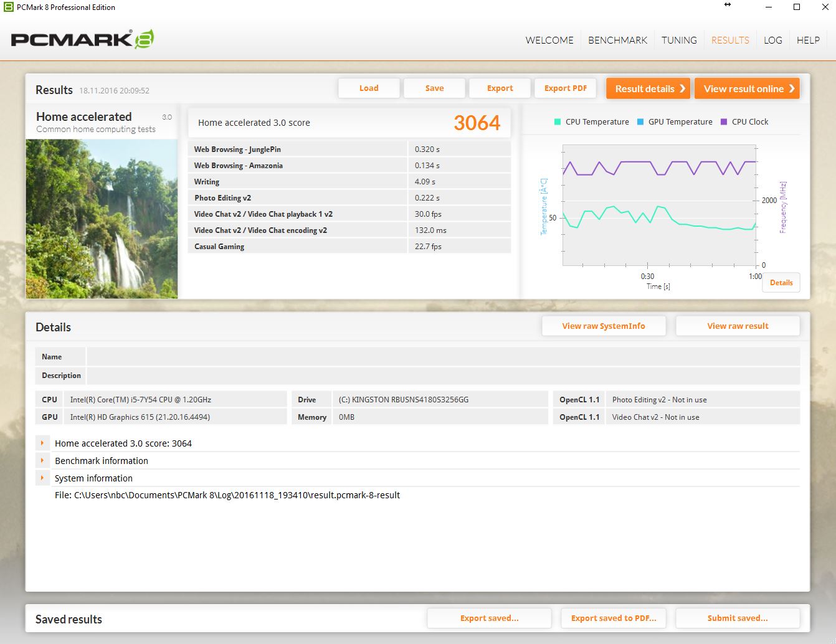The image size is (836, 644).
Task: Click View raw SystemInfo
Action: coord(604,326)
